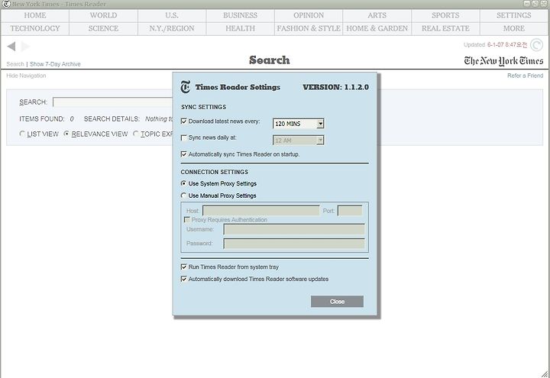Click the proxy Host input field
550x378 pixels.
tap(261, 211)
